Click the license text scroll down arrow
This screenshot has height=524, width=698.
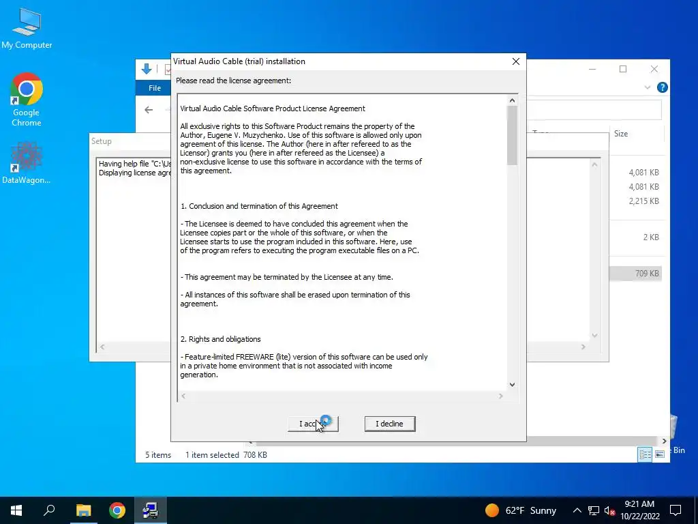[x=512, y=385]
